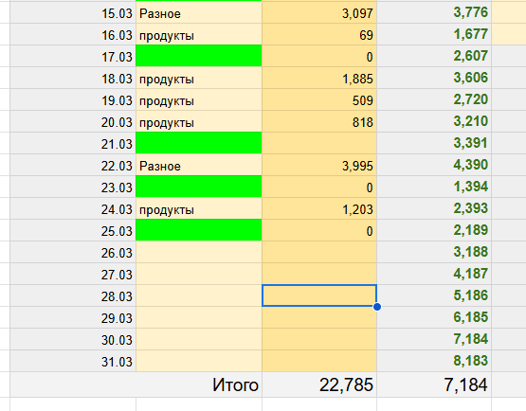Click the Разное cell in row 22.03

199,166
